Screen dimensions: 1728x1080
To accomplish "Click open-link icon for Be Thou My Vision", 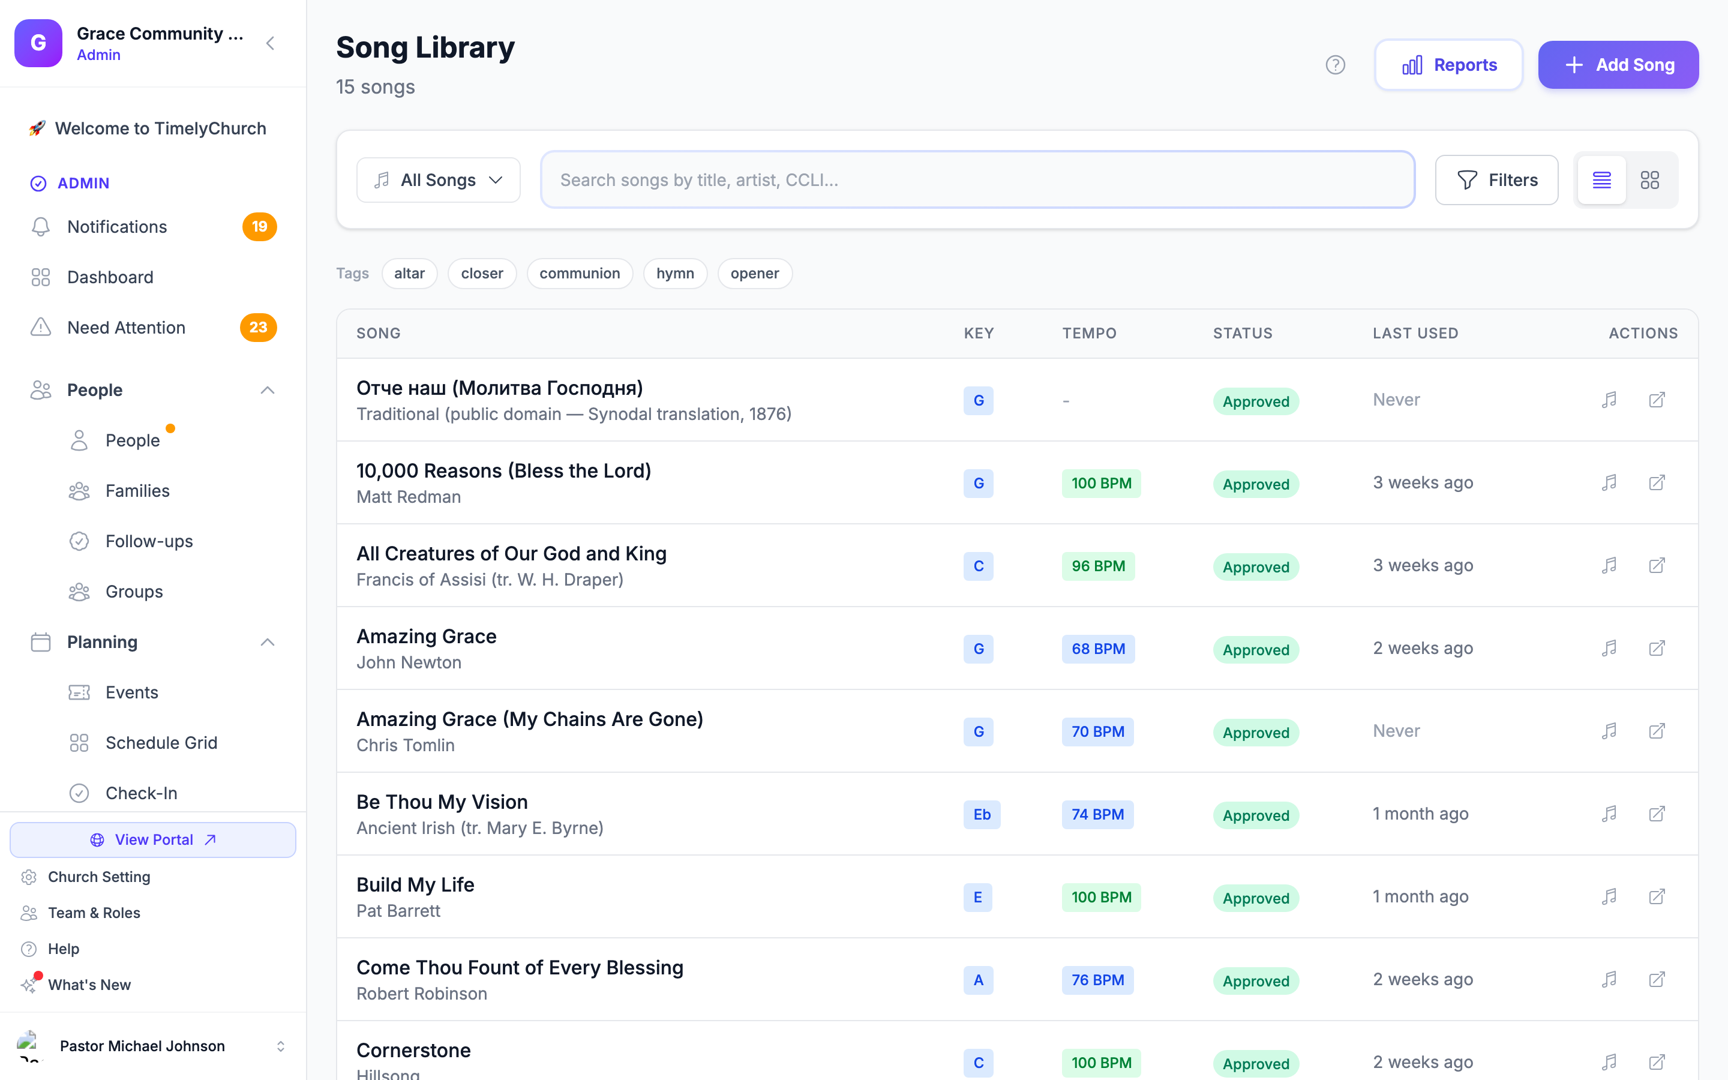I will pos(1657,814).
